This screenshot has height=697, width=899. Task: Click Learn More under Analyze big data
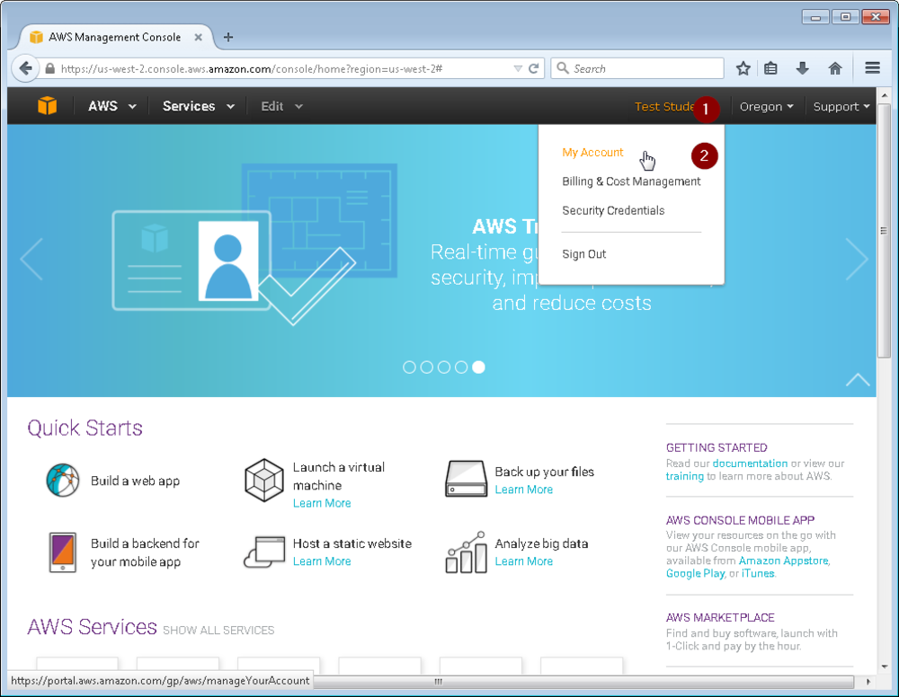[523, 561]
